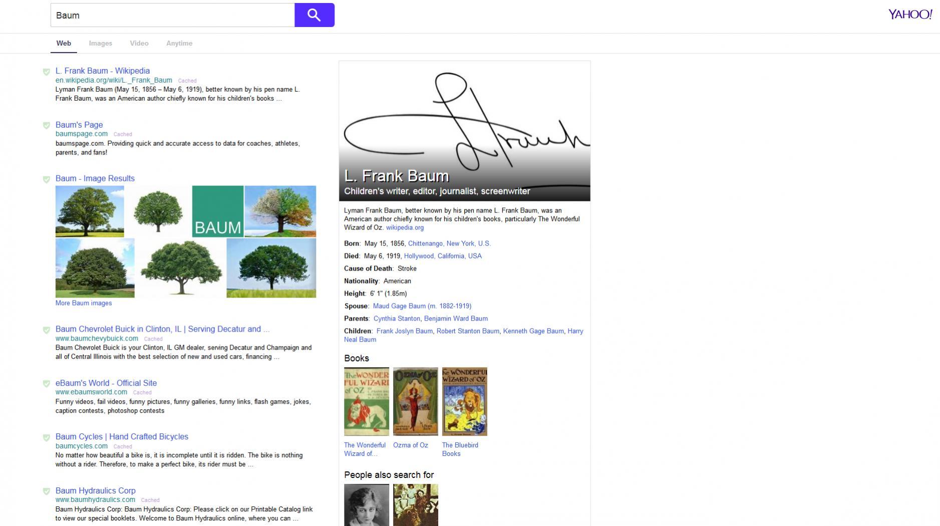Screen dimensions: 940x526
Task: Open the woman's portrait under People also search
Action: tap(367, 505)
